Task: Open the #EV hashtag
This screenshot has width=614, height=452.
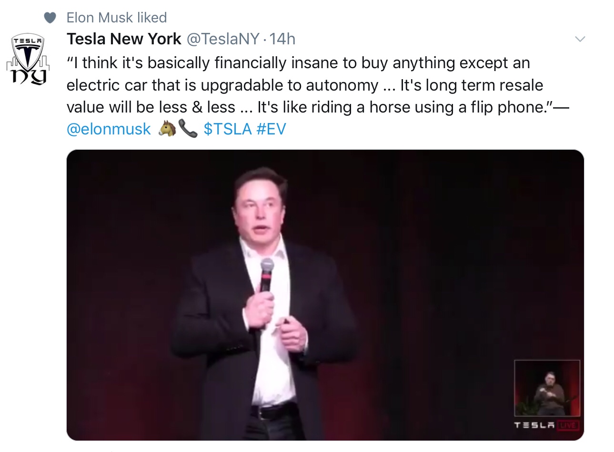Action: [x=271, y=129]
